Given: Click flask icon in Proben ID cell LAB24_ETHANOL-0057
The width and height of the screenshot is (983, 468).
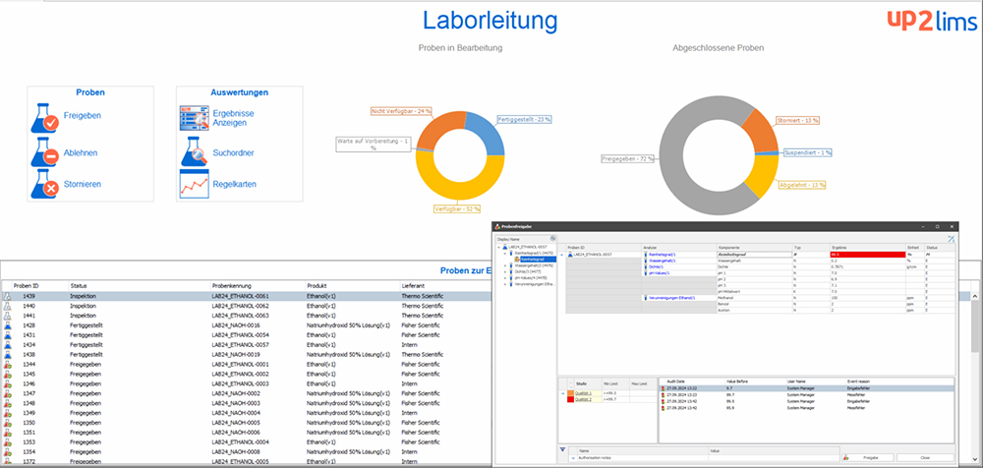Looking at the screenshot, I should pyautogui.click(x=570, y=254).
